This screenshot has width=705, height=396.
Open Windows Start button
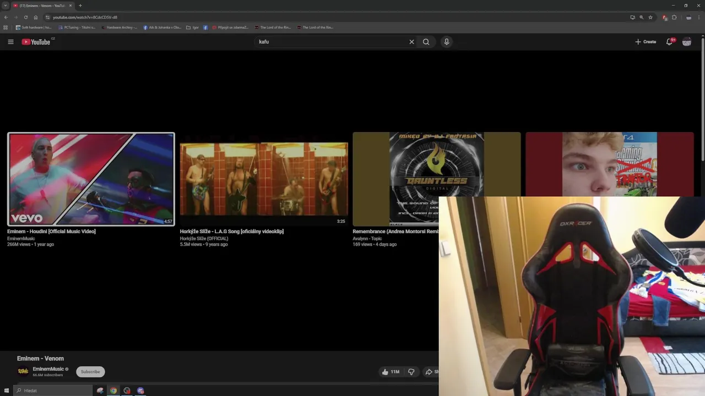[7, 391]
